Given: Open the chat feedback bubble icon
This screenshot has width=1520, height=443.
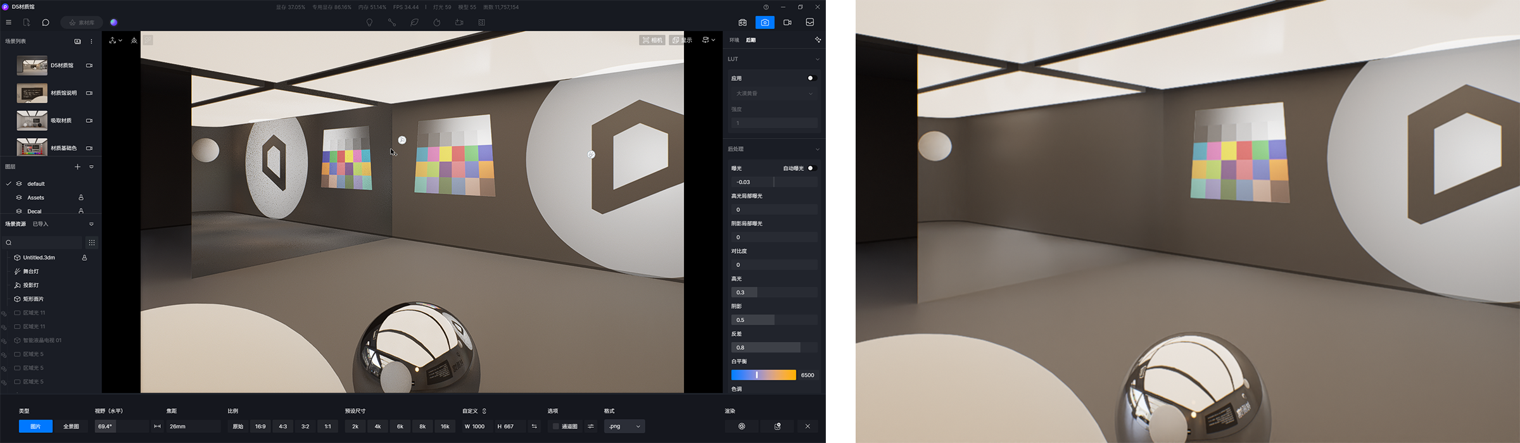Looking at the screenshot, I should click(46, 22).
